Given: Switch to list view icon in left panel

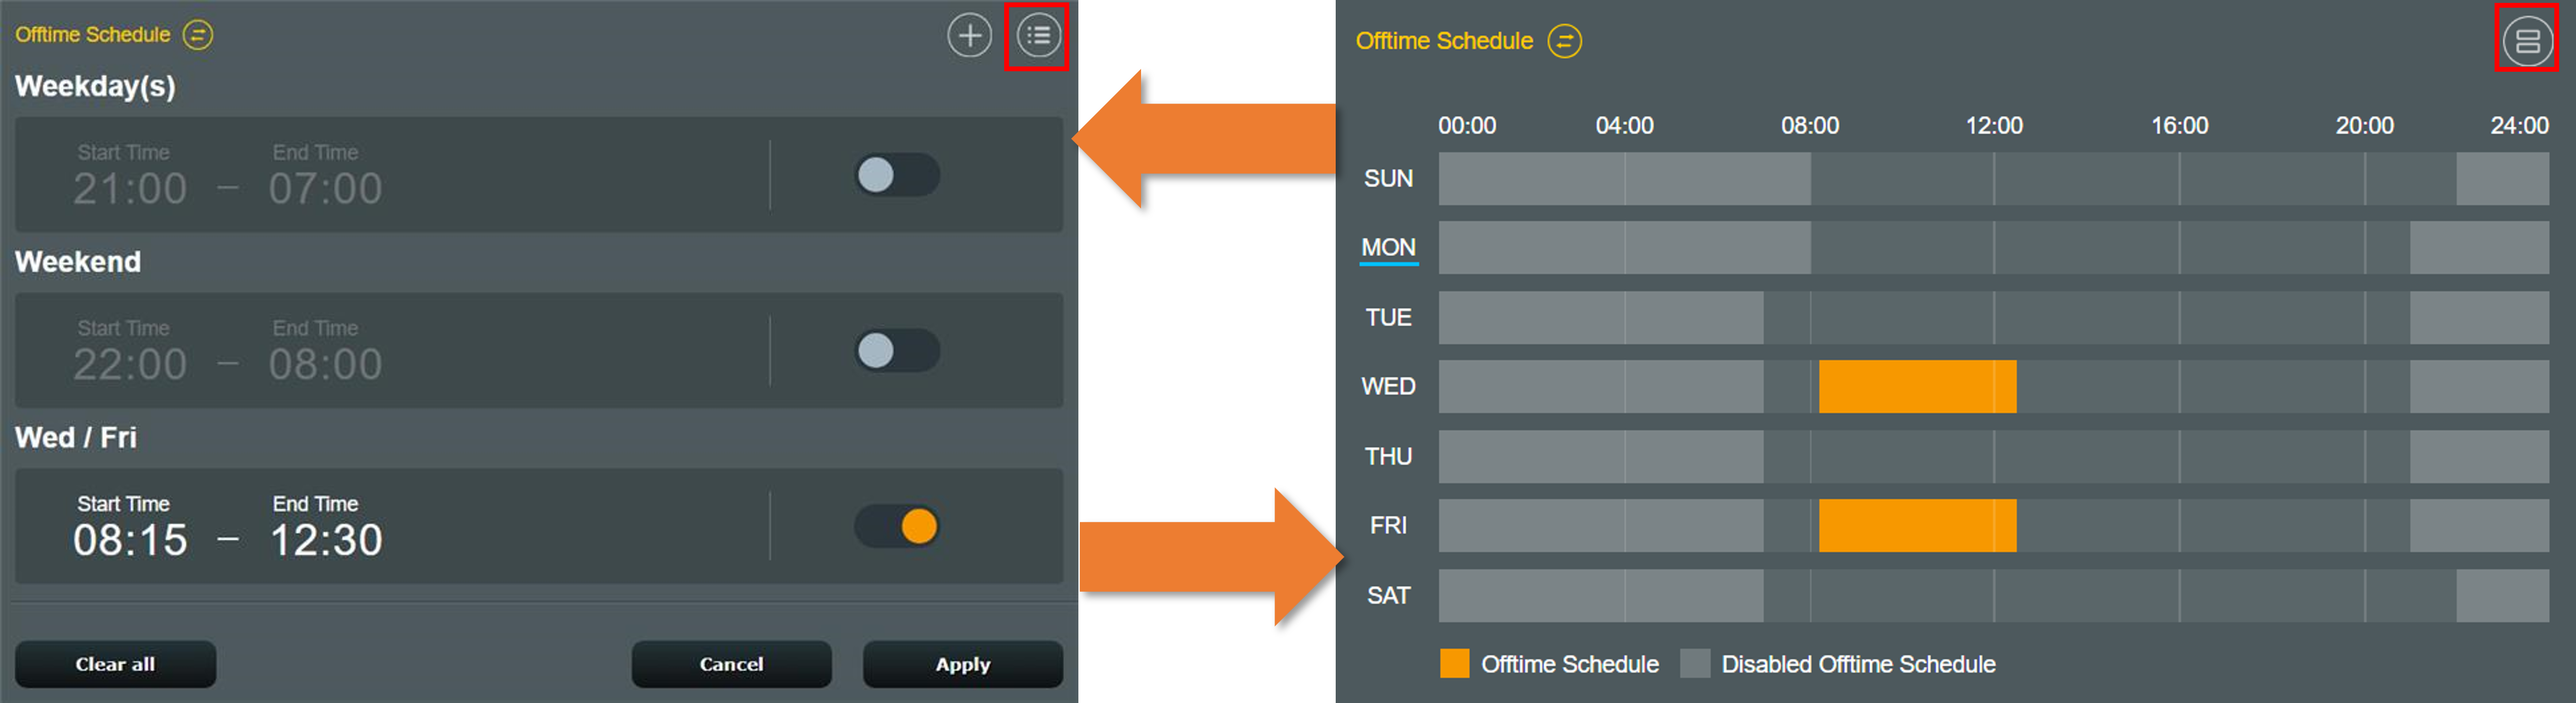Looking at the screenshot, I should 1038,36.
